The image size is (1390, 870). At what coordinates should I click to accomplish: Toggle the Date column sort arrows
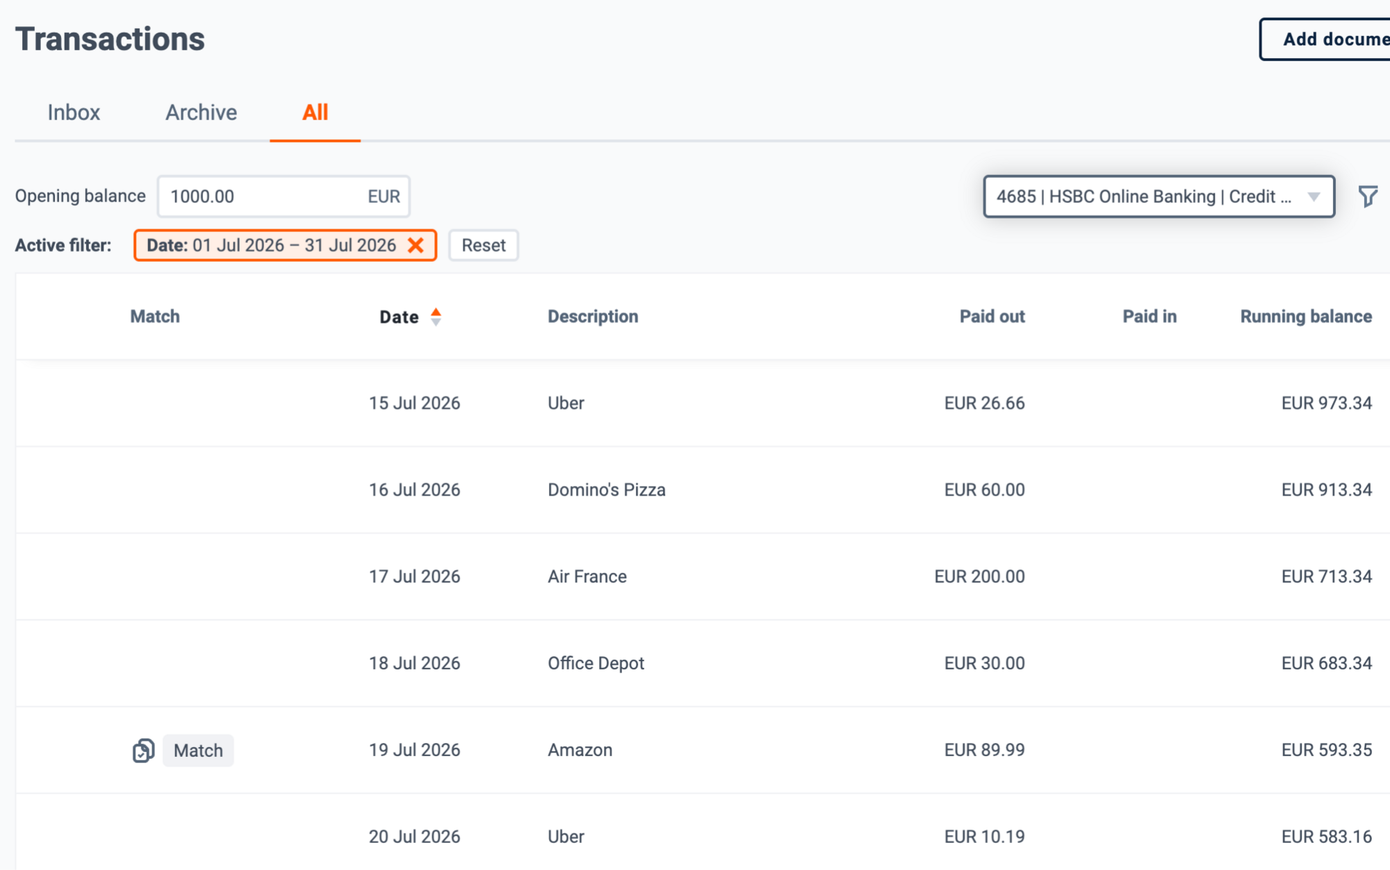[436, 317]
